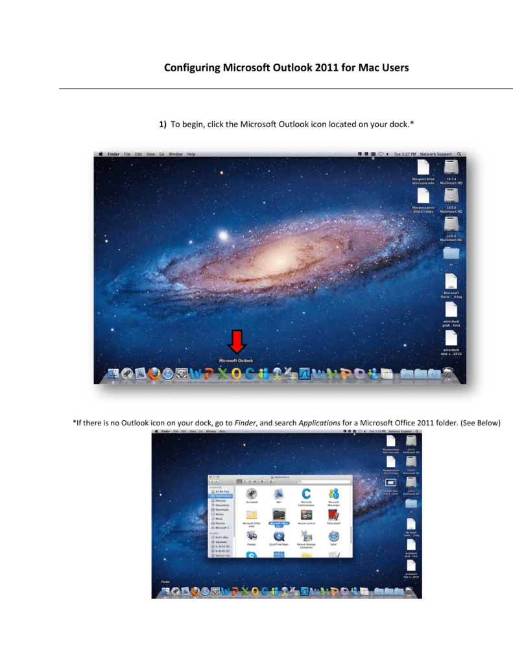This screenshot has width=513, height=664.
Task: Click Outlook O dock icon in Finder-window screenshot
Action: click(255, 591)
